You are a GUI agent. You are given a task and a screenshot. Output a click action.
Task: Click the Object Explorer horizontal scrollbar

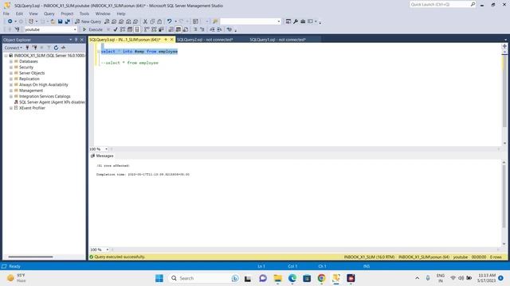point(30,257)
